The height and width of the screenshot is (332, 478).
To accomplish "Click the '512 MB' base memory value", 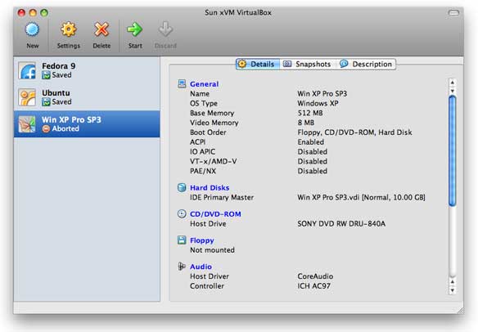I will click(310, 113).
